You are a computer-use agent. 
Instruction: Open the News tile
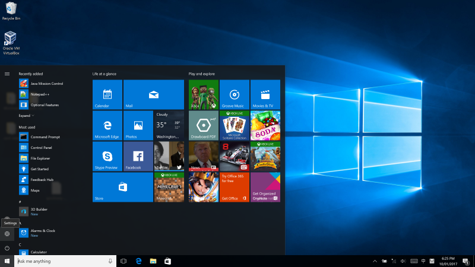[204, 156]
